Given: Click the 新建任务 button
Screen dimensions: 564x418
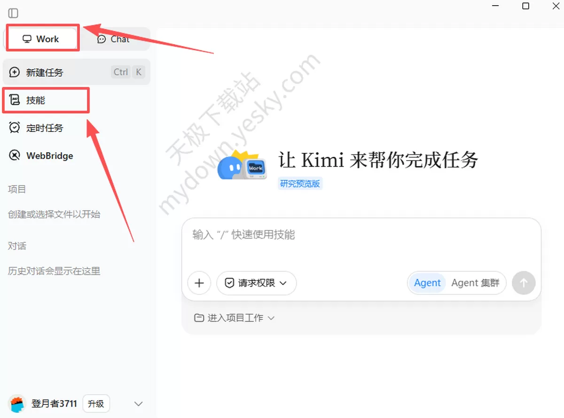Looking at the screenshot, I should tap(77, 72).
